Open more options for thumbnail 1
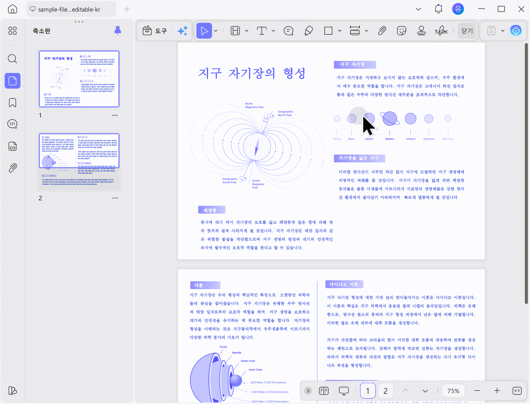530x404 pixels. (115, 116)
